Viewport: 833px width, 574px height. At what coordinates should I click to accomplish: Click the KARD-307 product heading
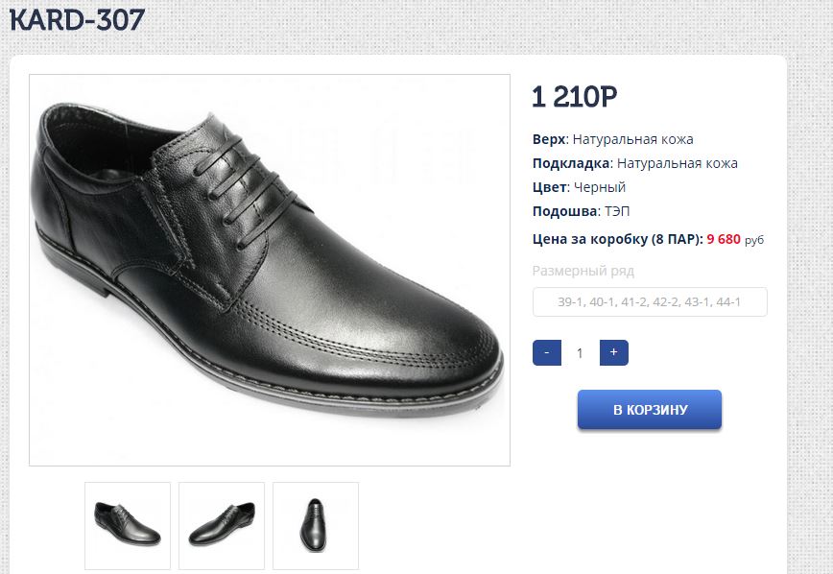click(x=78, y=19)
